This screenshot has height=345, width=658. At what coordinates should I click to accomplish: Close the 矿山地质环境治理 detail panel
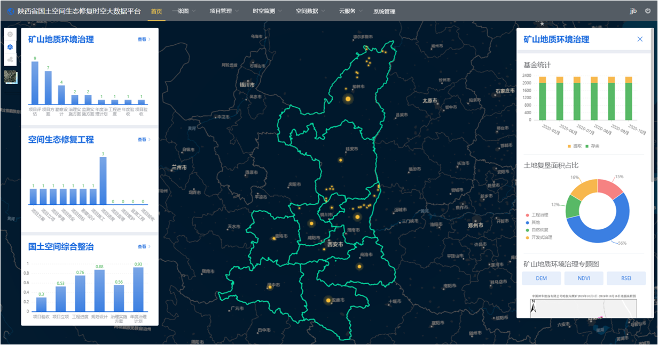tap(640, 39)
